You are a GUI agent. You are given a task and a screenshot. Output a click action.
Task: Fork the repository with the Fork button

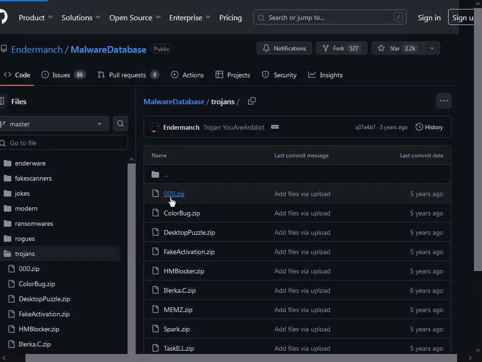pos(341,49)
